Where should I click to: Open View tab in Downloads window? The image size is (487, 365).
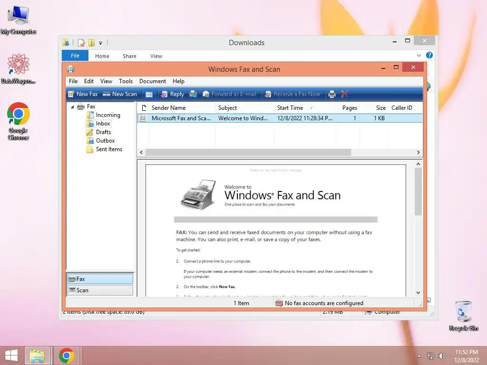tap(156, 56)
